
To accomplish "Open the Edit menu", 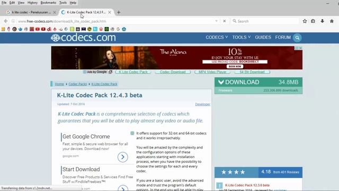I will [x=12, y=3].
